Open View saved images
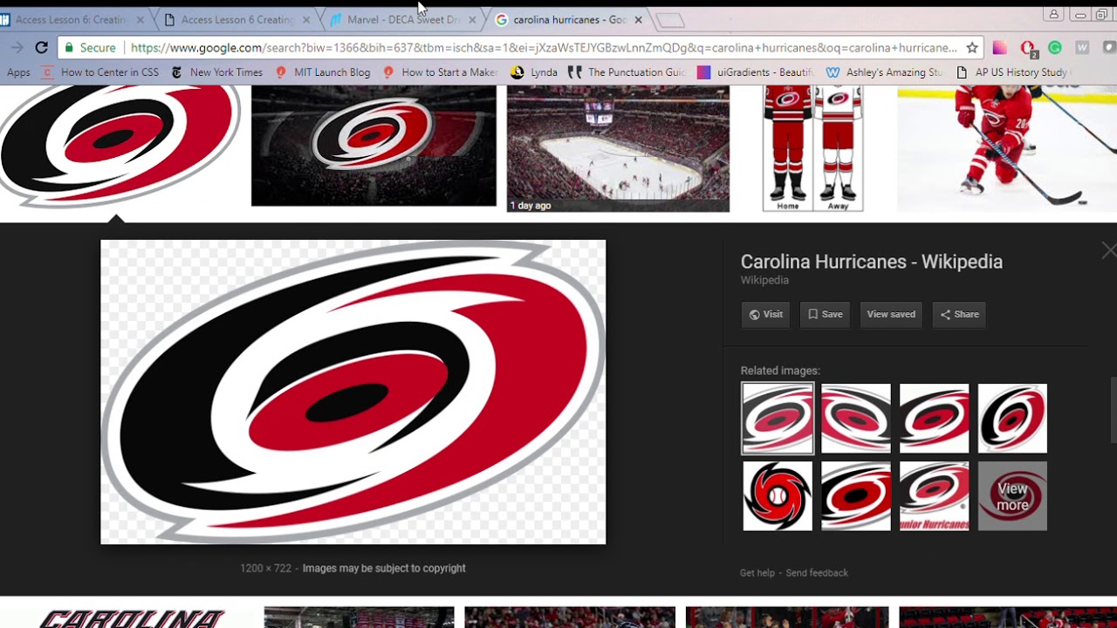 891,315
